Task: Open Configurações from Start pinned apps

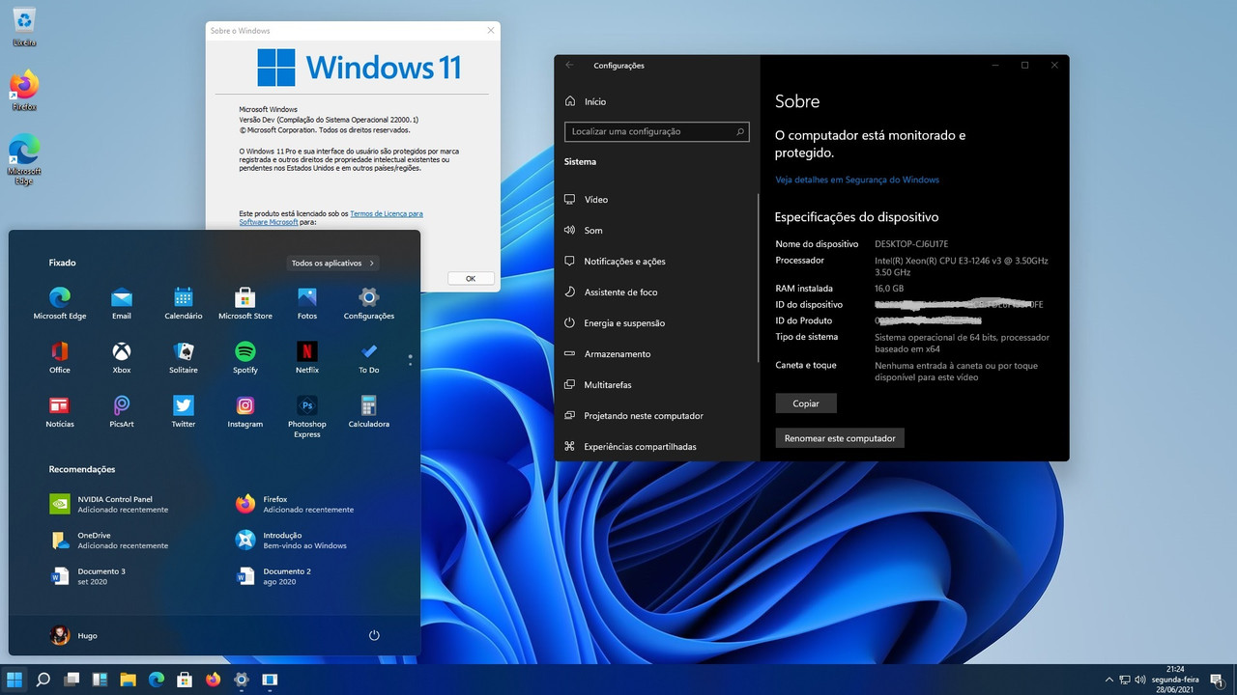Action: [369, 303]
